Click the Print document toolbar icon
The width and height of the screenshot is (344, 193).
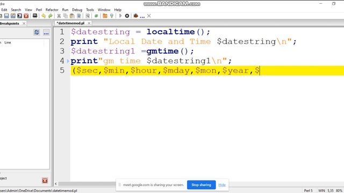click(35, 16)
